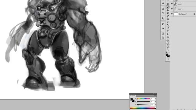Click the toolbar foreground color swatch
The height and width of the screenshot is (110, 196).
pyautogui.click(x=167, y=55)
